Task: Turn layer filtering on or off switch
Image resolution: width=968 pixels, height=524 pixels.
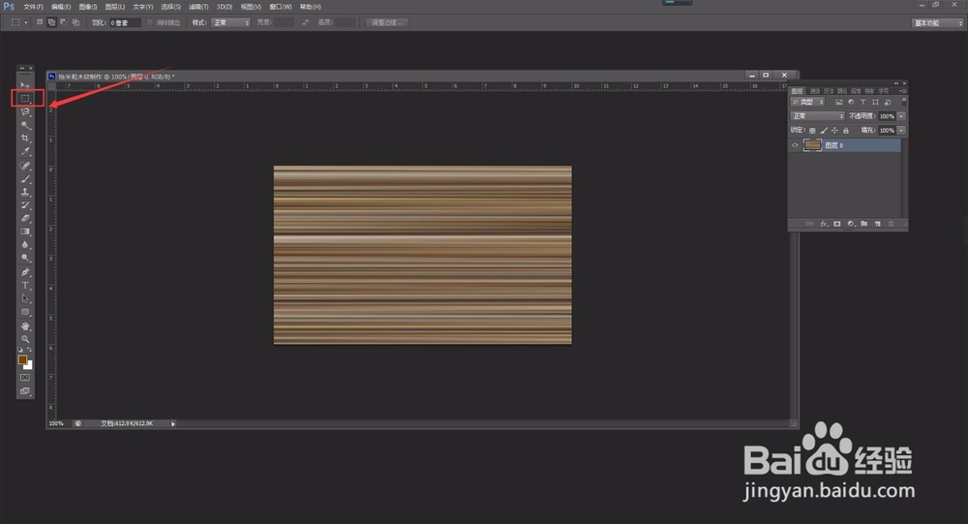Action: (904, 102)
